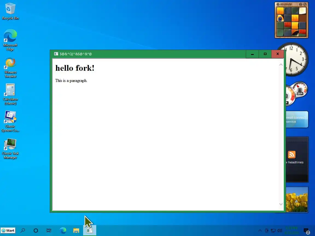Click the toucan eye puzzle tile
This screenshot has width=315, height=236.
(280, 18)
